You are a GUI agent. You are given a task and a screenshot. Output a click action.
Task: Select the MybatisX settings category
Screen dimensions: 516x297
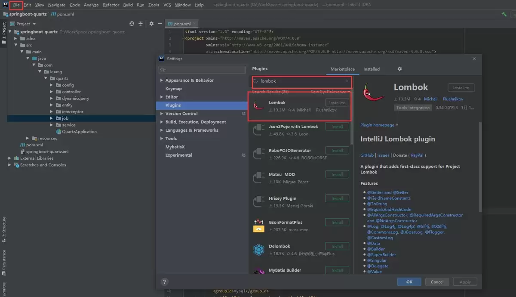[175, 147]
